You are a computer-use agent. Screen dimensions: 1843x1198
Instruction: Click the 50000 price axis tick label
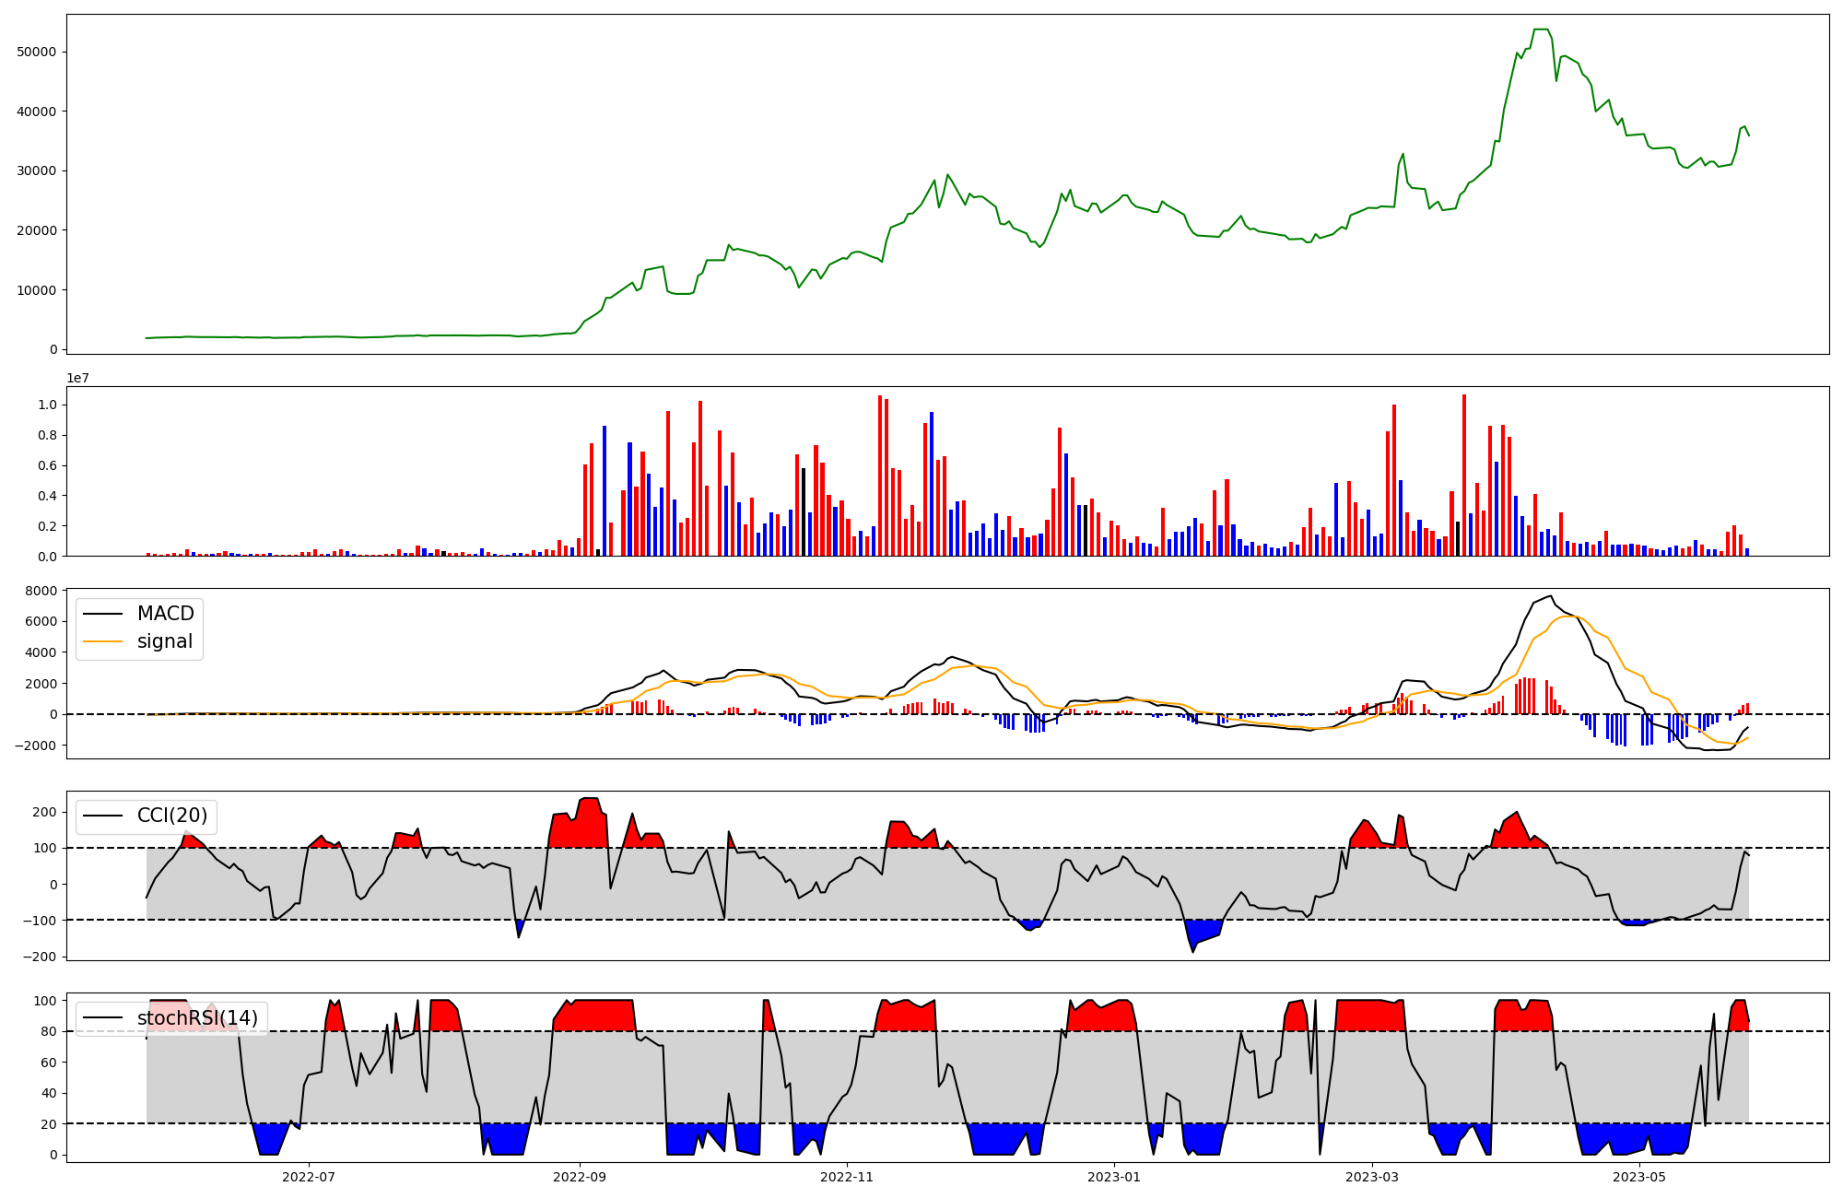(x=37, y=52)
